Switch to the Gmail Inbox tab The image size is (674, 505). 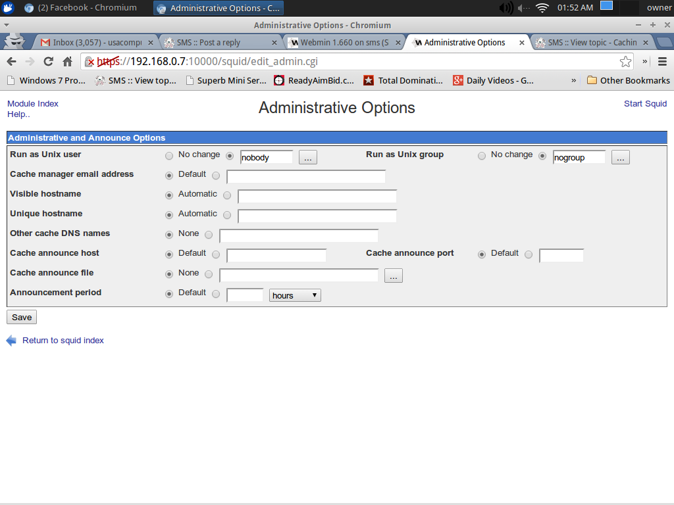91,43
